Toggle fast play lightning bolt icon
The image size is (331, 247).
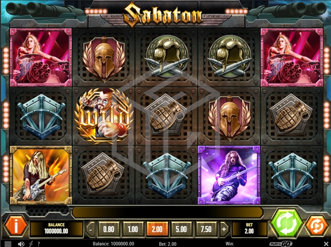pyautogui.click(x=31, y=244)
